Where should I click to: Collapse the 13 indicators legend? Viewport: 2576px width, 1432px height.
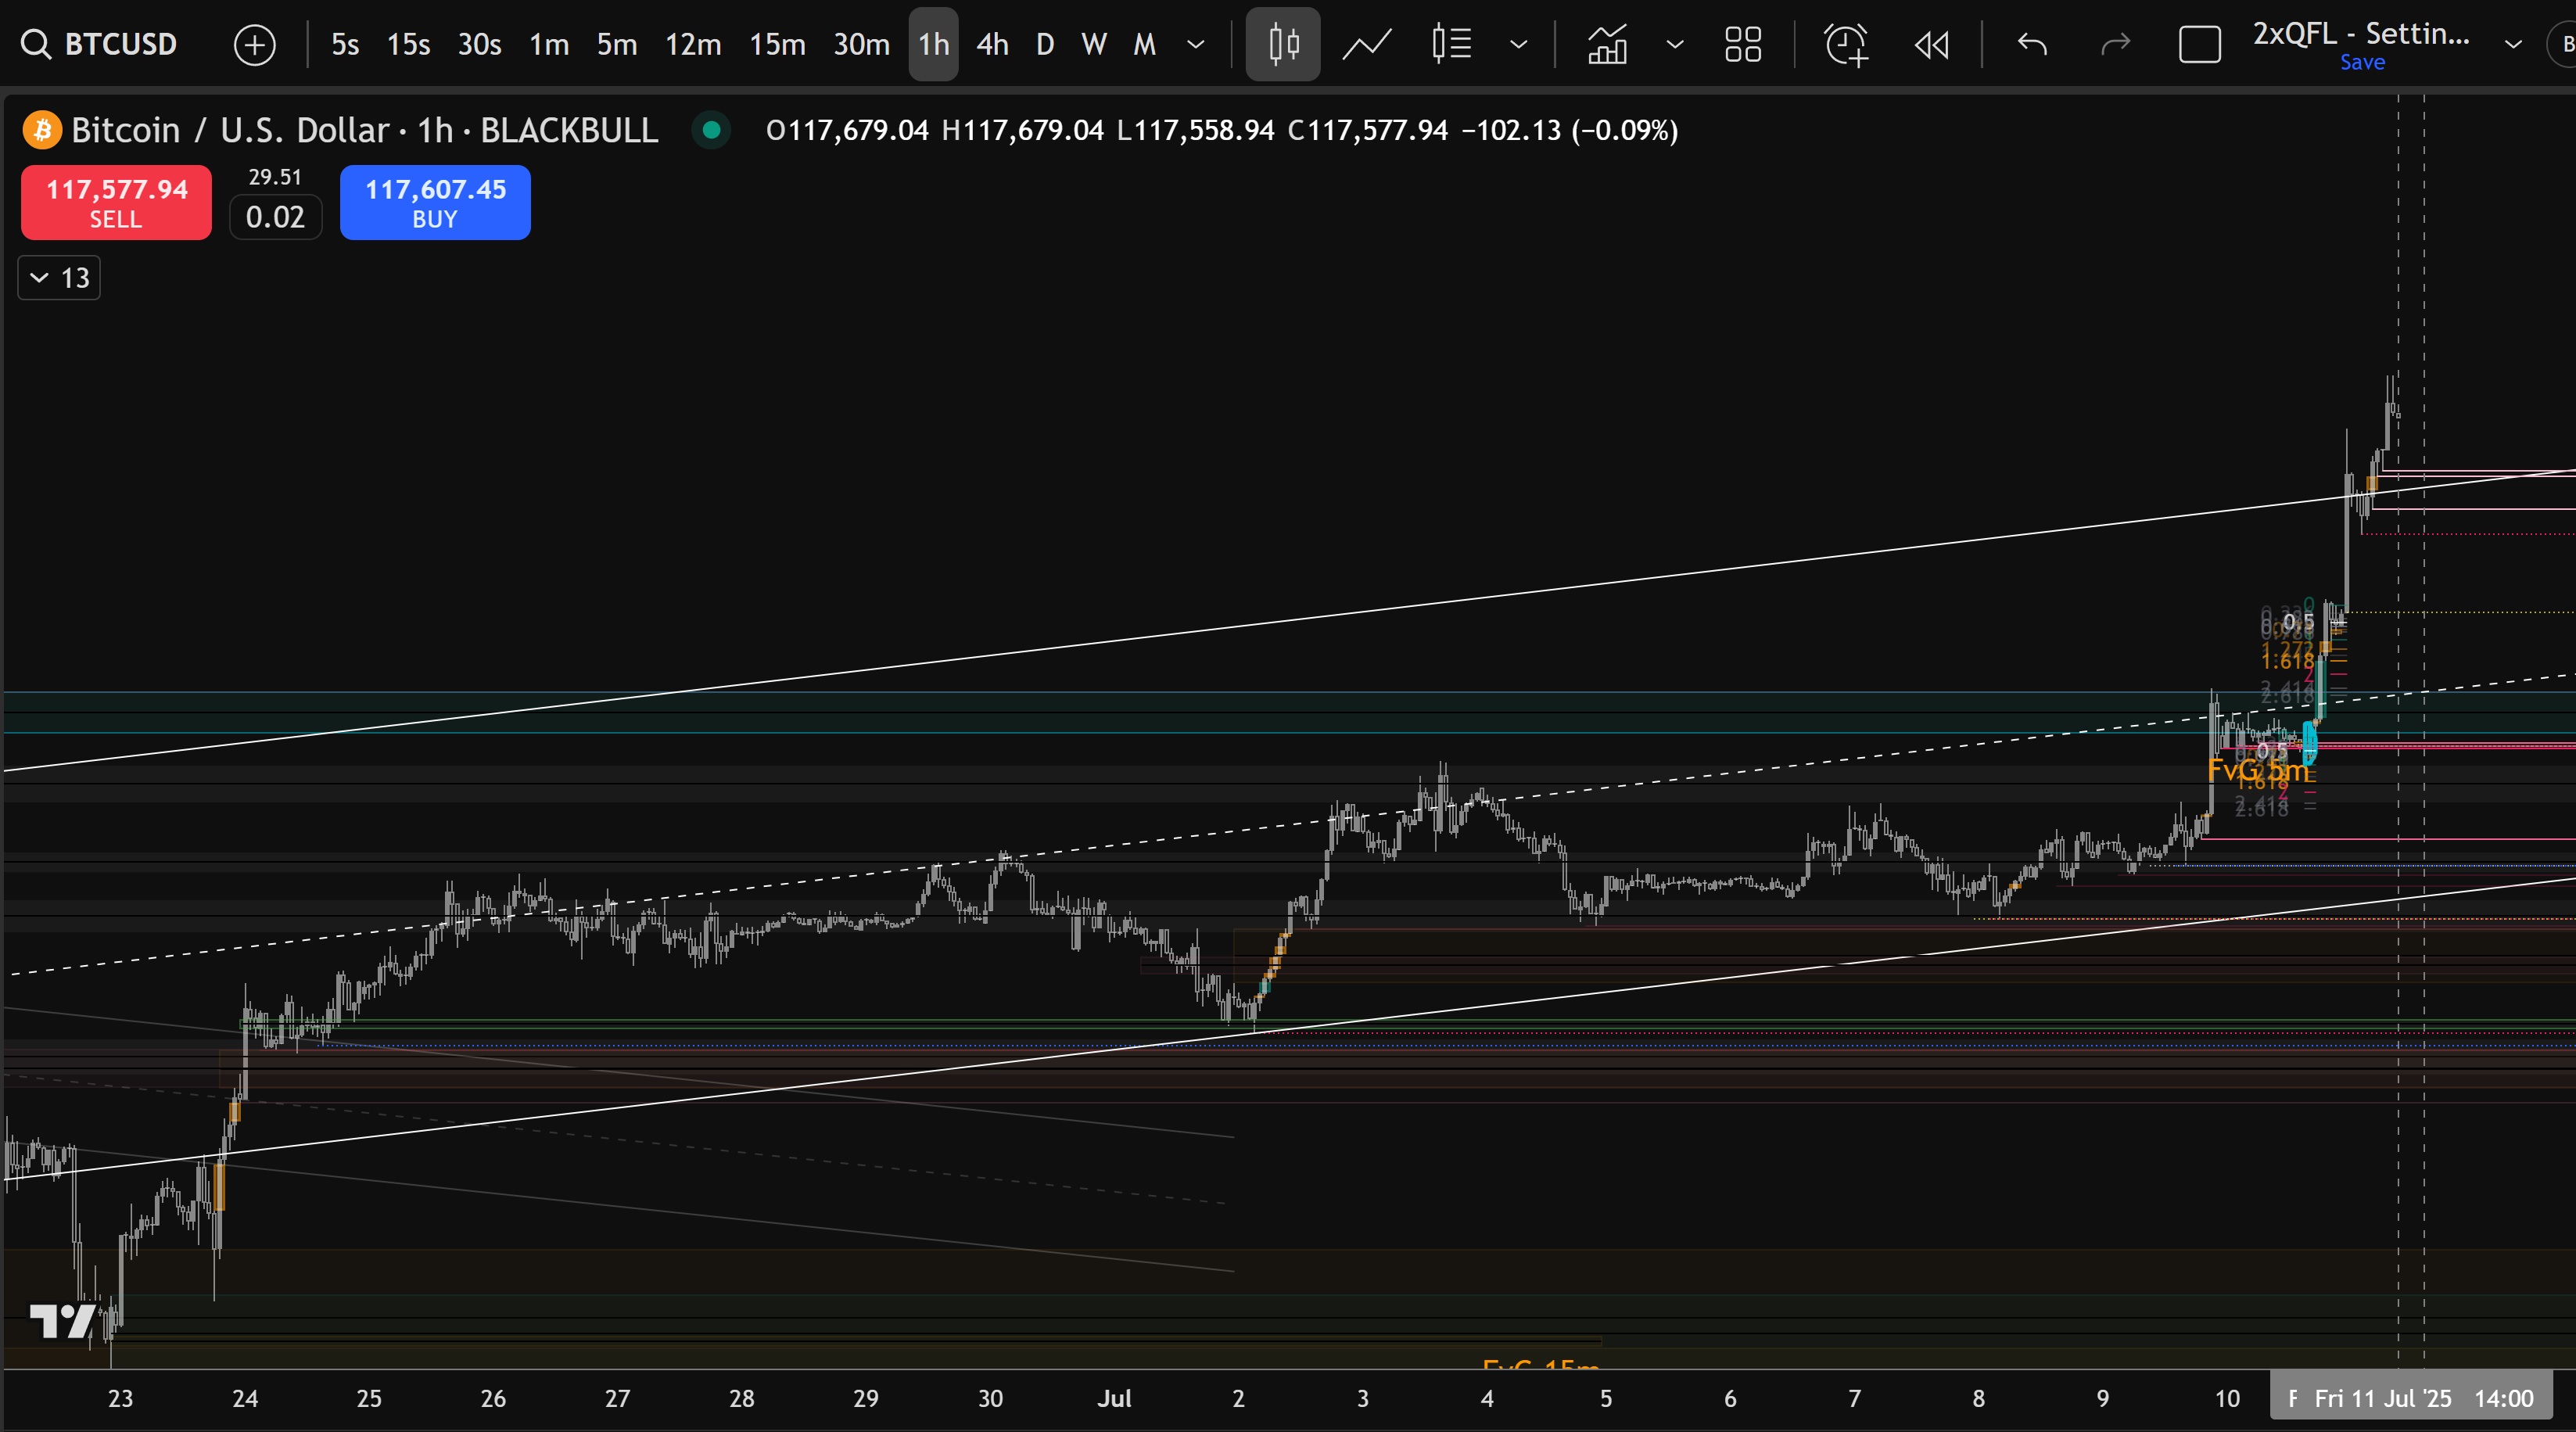tap(59, 278)
